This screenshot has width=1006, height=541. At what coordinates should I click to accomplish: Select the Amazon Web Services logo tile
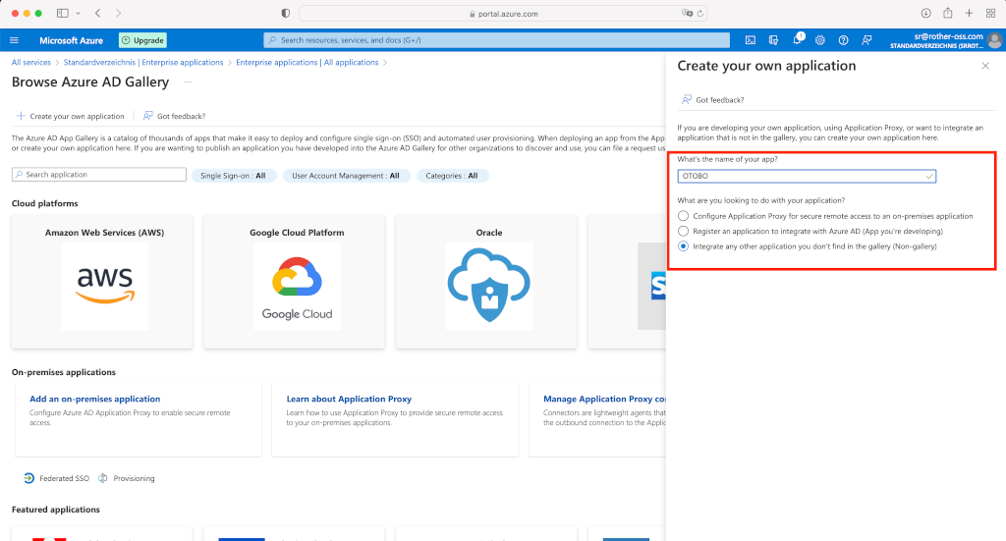104,286
